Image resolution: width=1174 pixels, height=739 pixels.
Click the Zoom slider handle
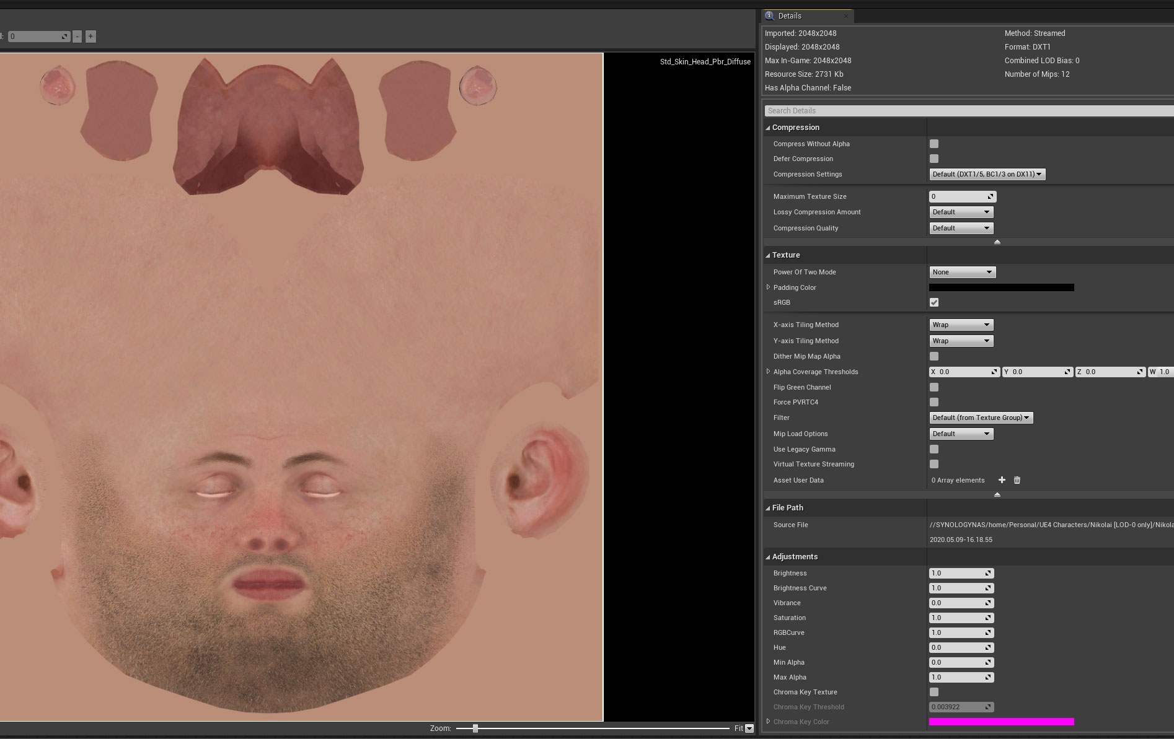[475, 728]
